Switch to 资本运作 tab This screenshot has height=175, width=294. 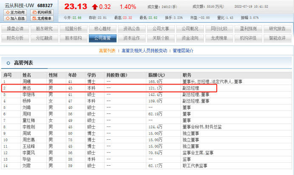tap(132, 38)
